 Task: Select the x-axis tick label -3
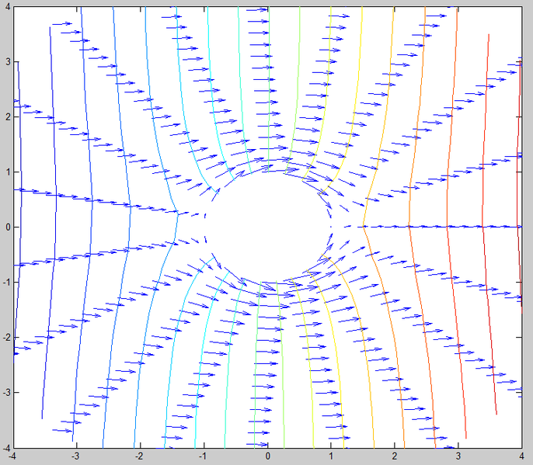click(75, 457)
